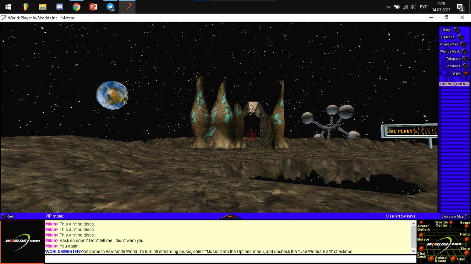471x264 pixels.
Task: Click the Earth globe in the sky
Action: pos(112,95)
